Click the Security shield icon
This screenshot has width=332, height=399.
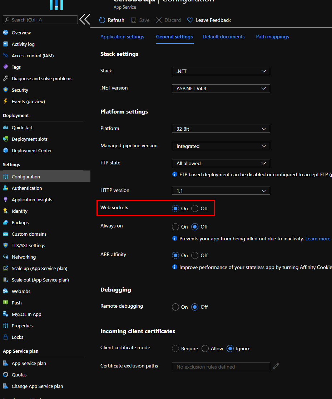[6, 90]
